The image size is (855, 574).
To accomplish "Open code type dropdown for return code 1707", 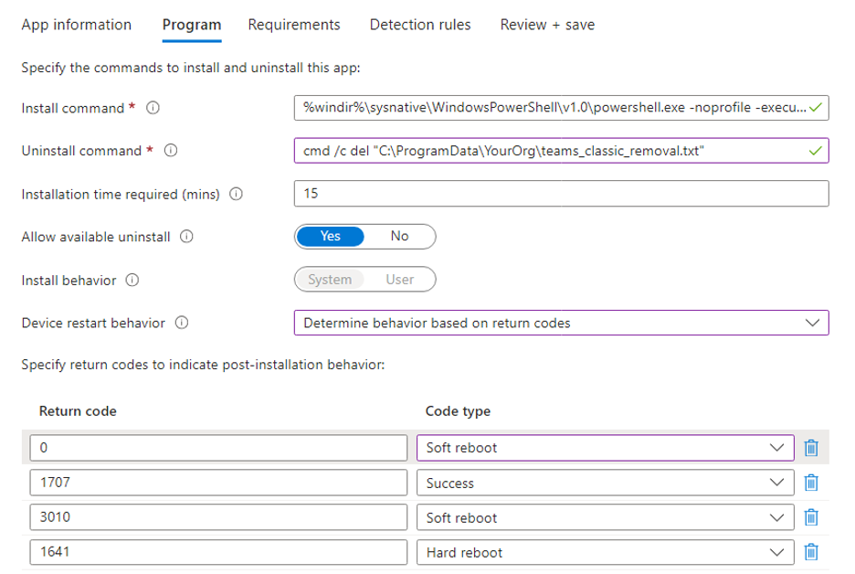I will click(605, 483).
